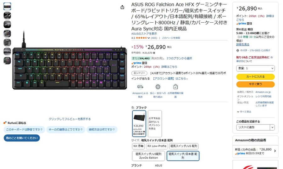Click the customer info protection icon
283x169 pixels.
pos(175,87)
